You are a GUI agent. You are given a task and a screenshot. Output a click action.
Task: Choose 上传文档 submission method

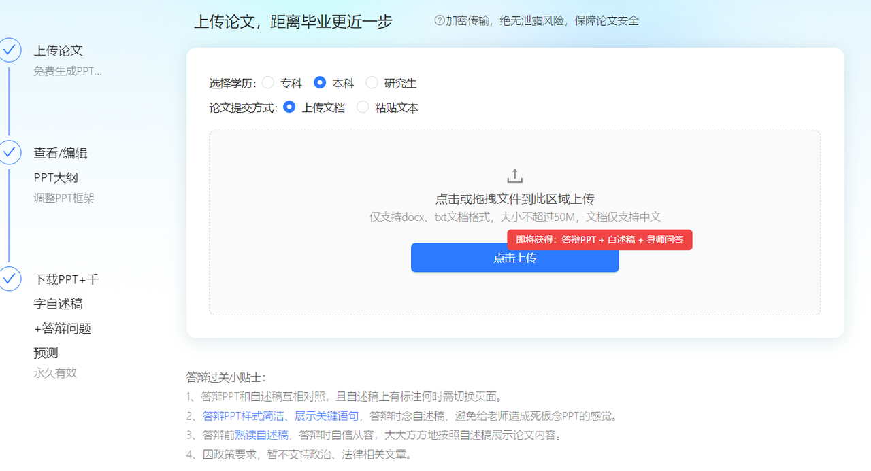[289, 107]
